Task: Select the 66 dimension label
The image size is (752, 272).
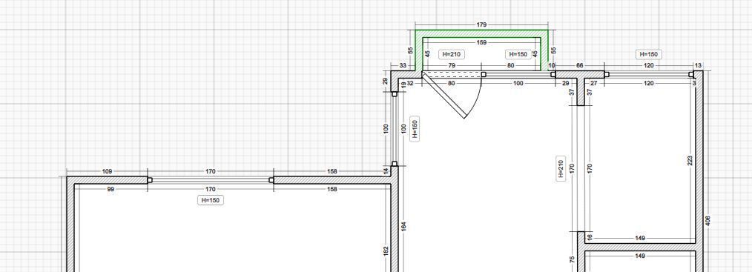Action: [579, 65]
